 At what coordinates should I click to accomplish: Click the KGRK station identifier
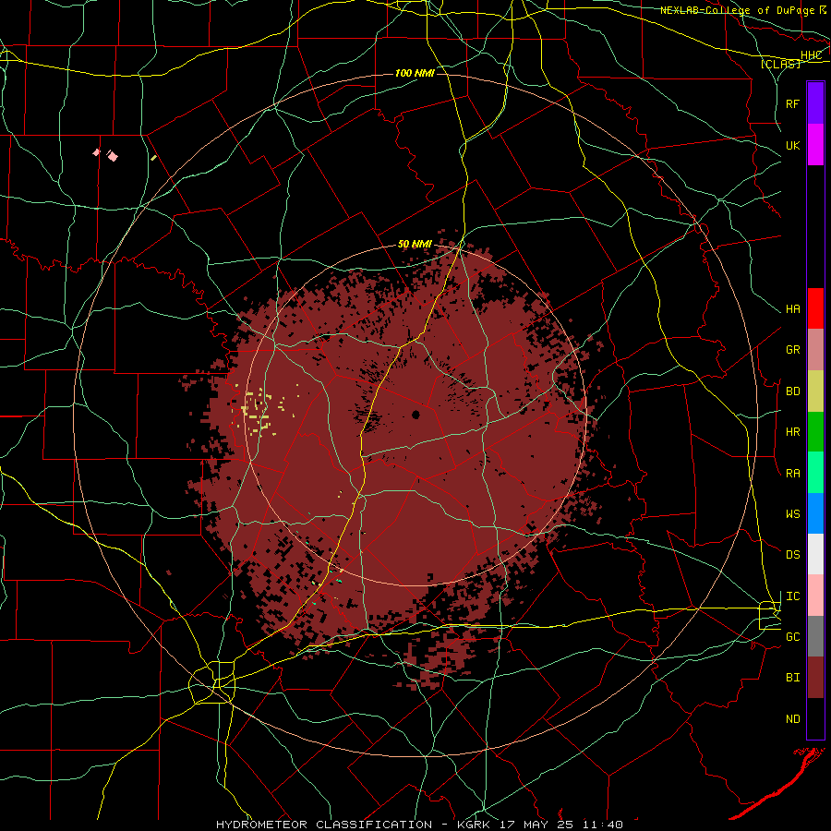point(474,825)
